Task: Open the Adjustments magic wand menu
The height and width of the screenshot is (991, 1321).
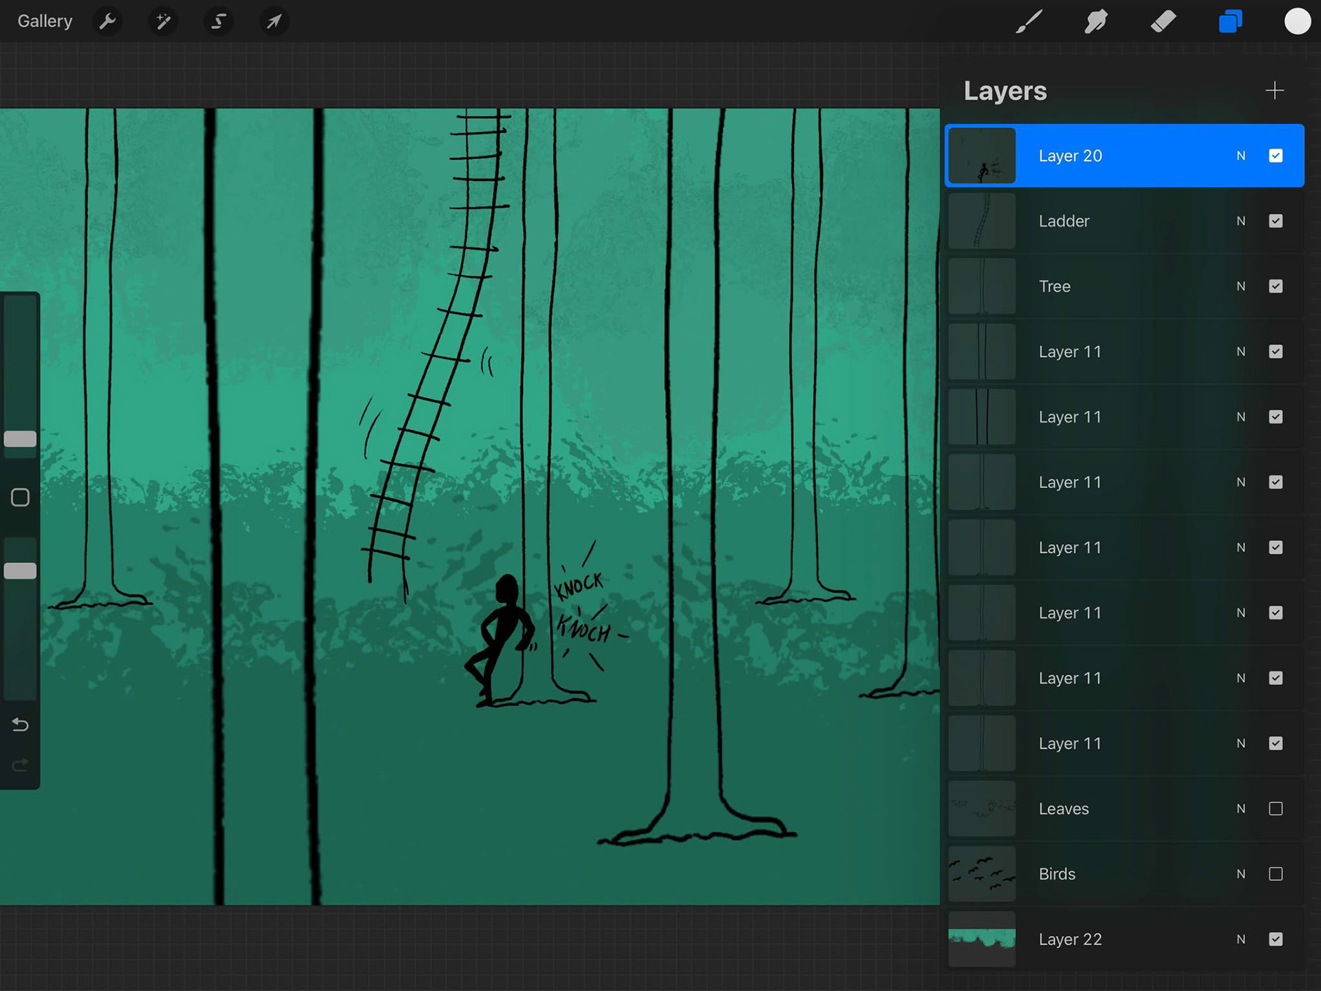Action: coord(163,21)
